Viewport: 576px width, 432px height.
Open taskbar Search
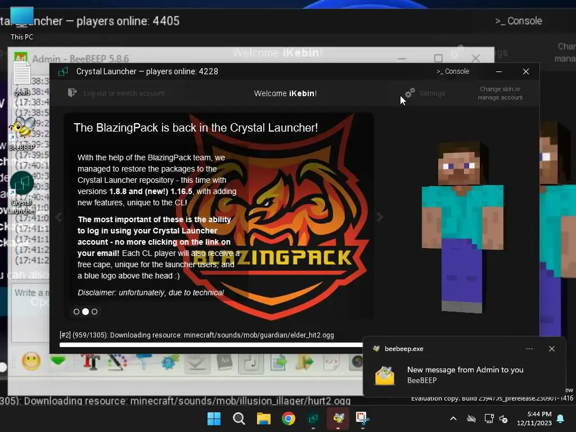point(238,418)
